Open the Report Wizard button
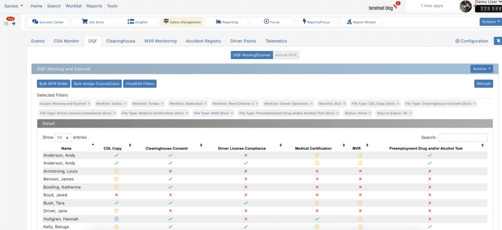This screenshot has width=502, height=230. coord(361,22)
